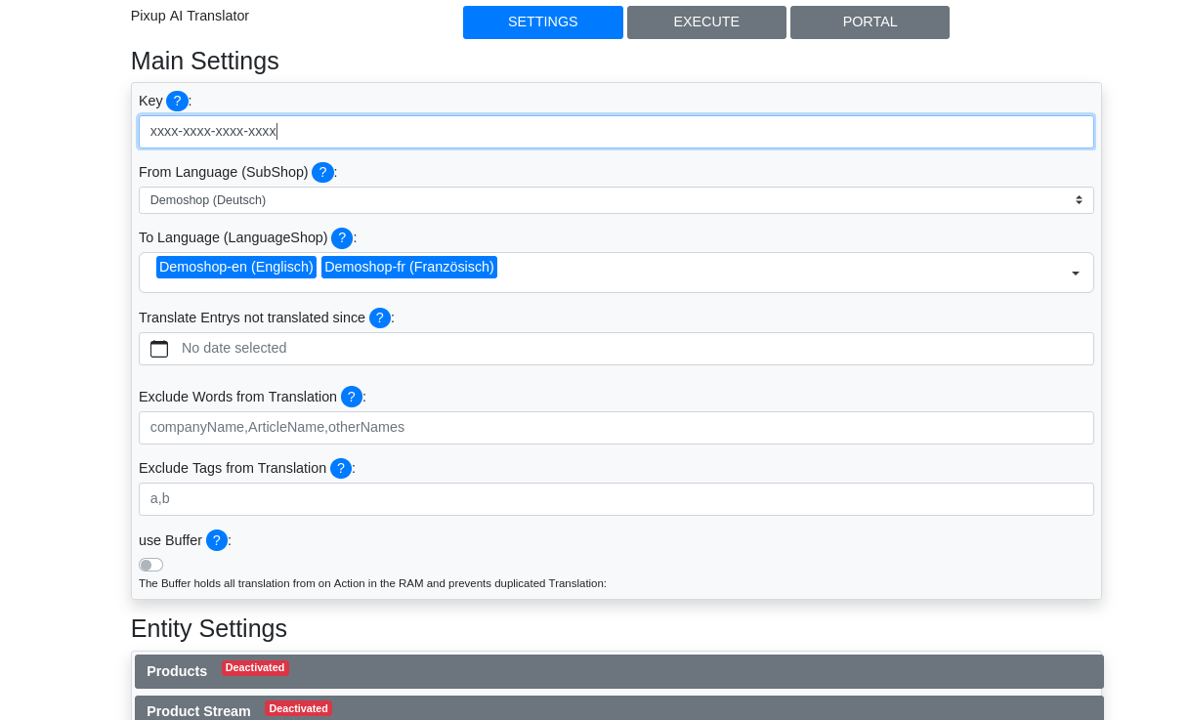Switch to the EXECUTE tab
This screenshot has height=720, width=1189.
point(706,22)
